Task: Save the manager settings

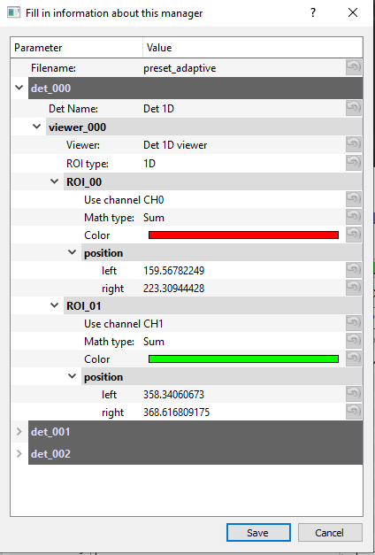Action: (258, 532)
